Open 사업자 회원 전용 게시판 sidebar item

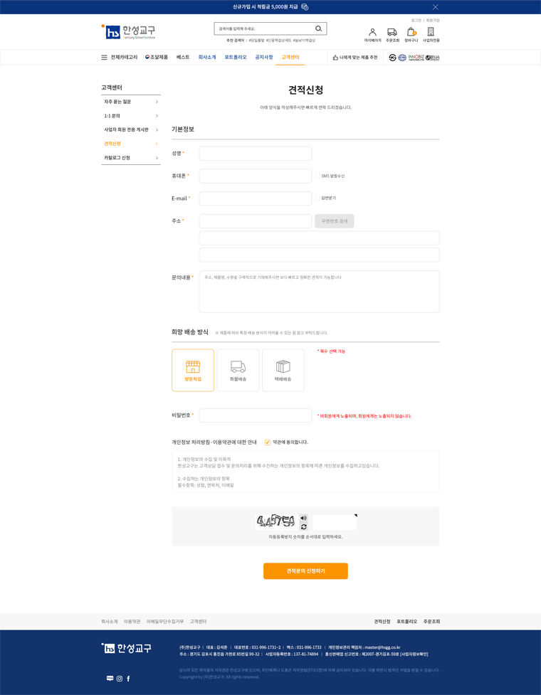point(131,130)
